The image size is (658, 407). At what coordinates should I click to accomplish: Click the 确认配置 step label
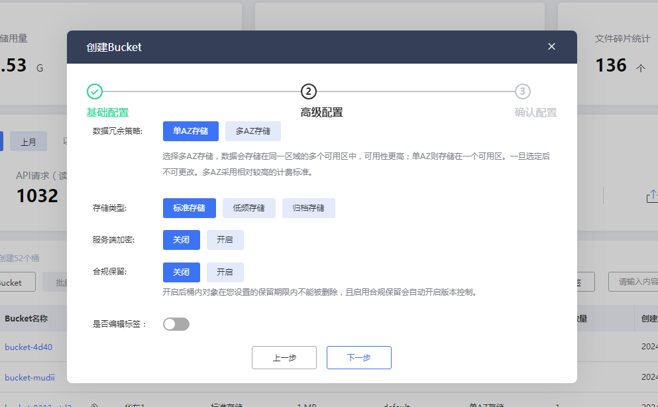(535, 113)
